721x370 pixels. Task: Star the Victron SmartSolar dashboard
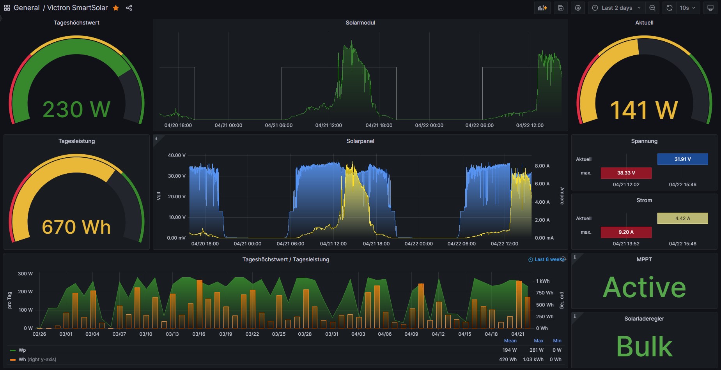pyautogui.click(x=116, y=8)
